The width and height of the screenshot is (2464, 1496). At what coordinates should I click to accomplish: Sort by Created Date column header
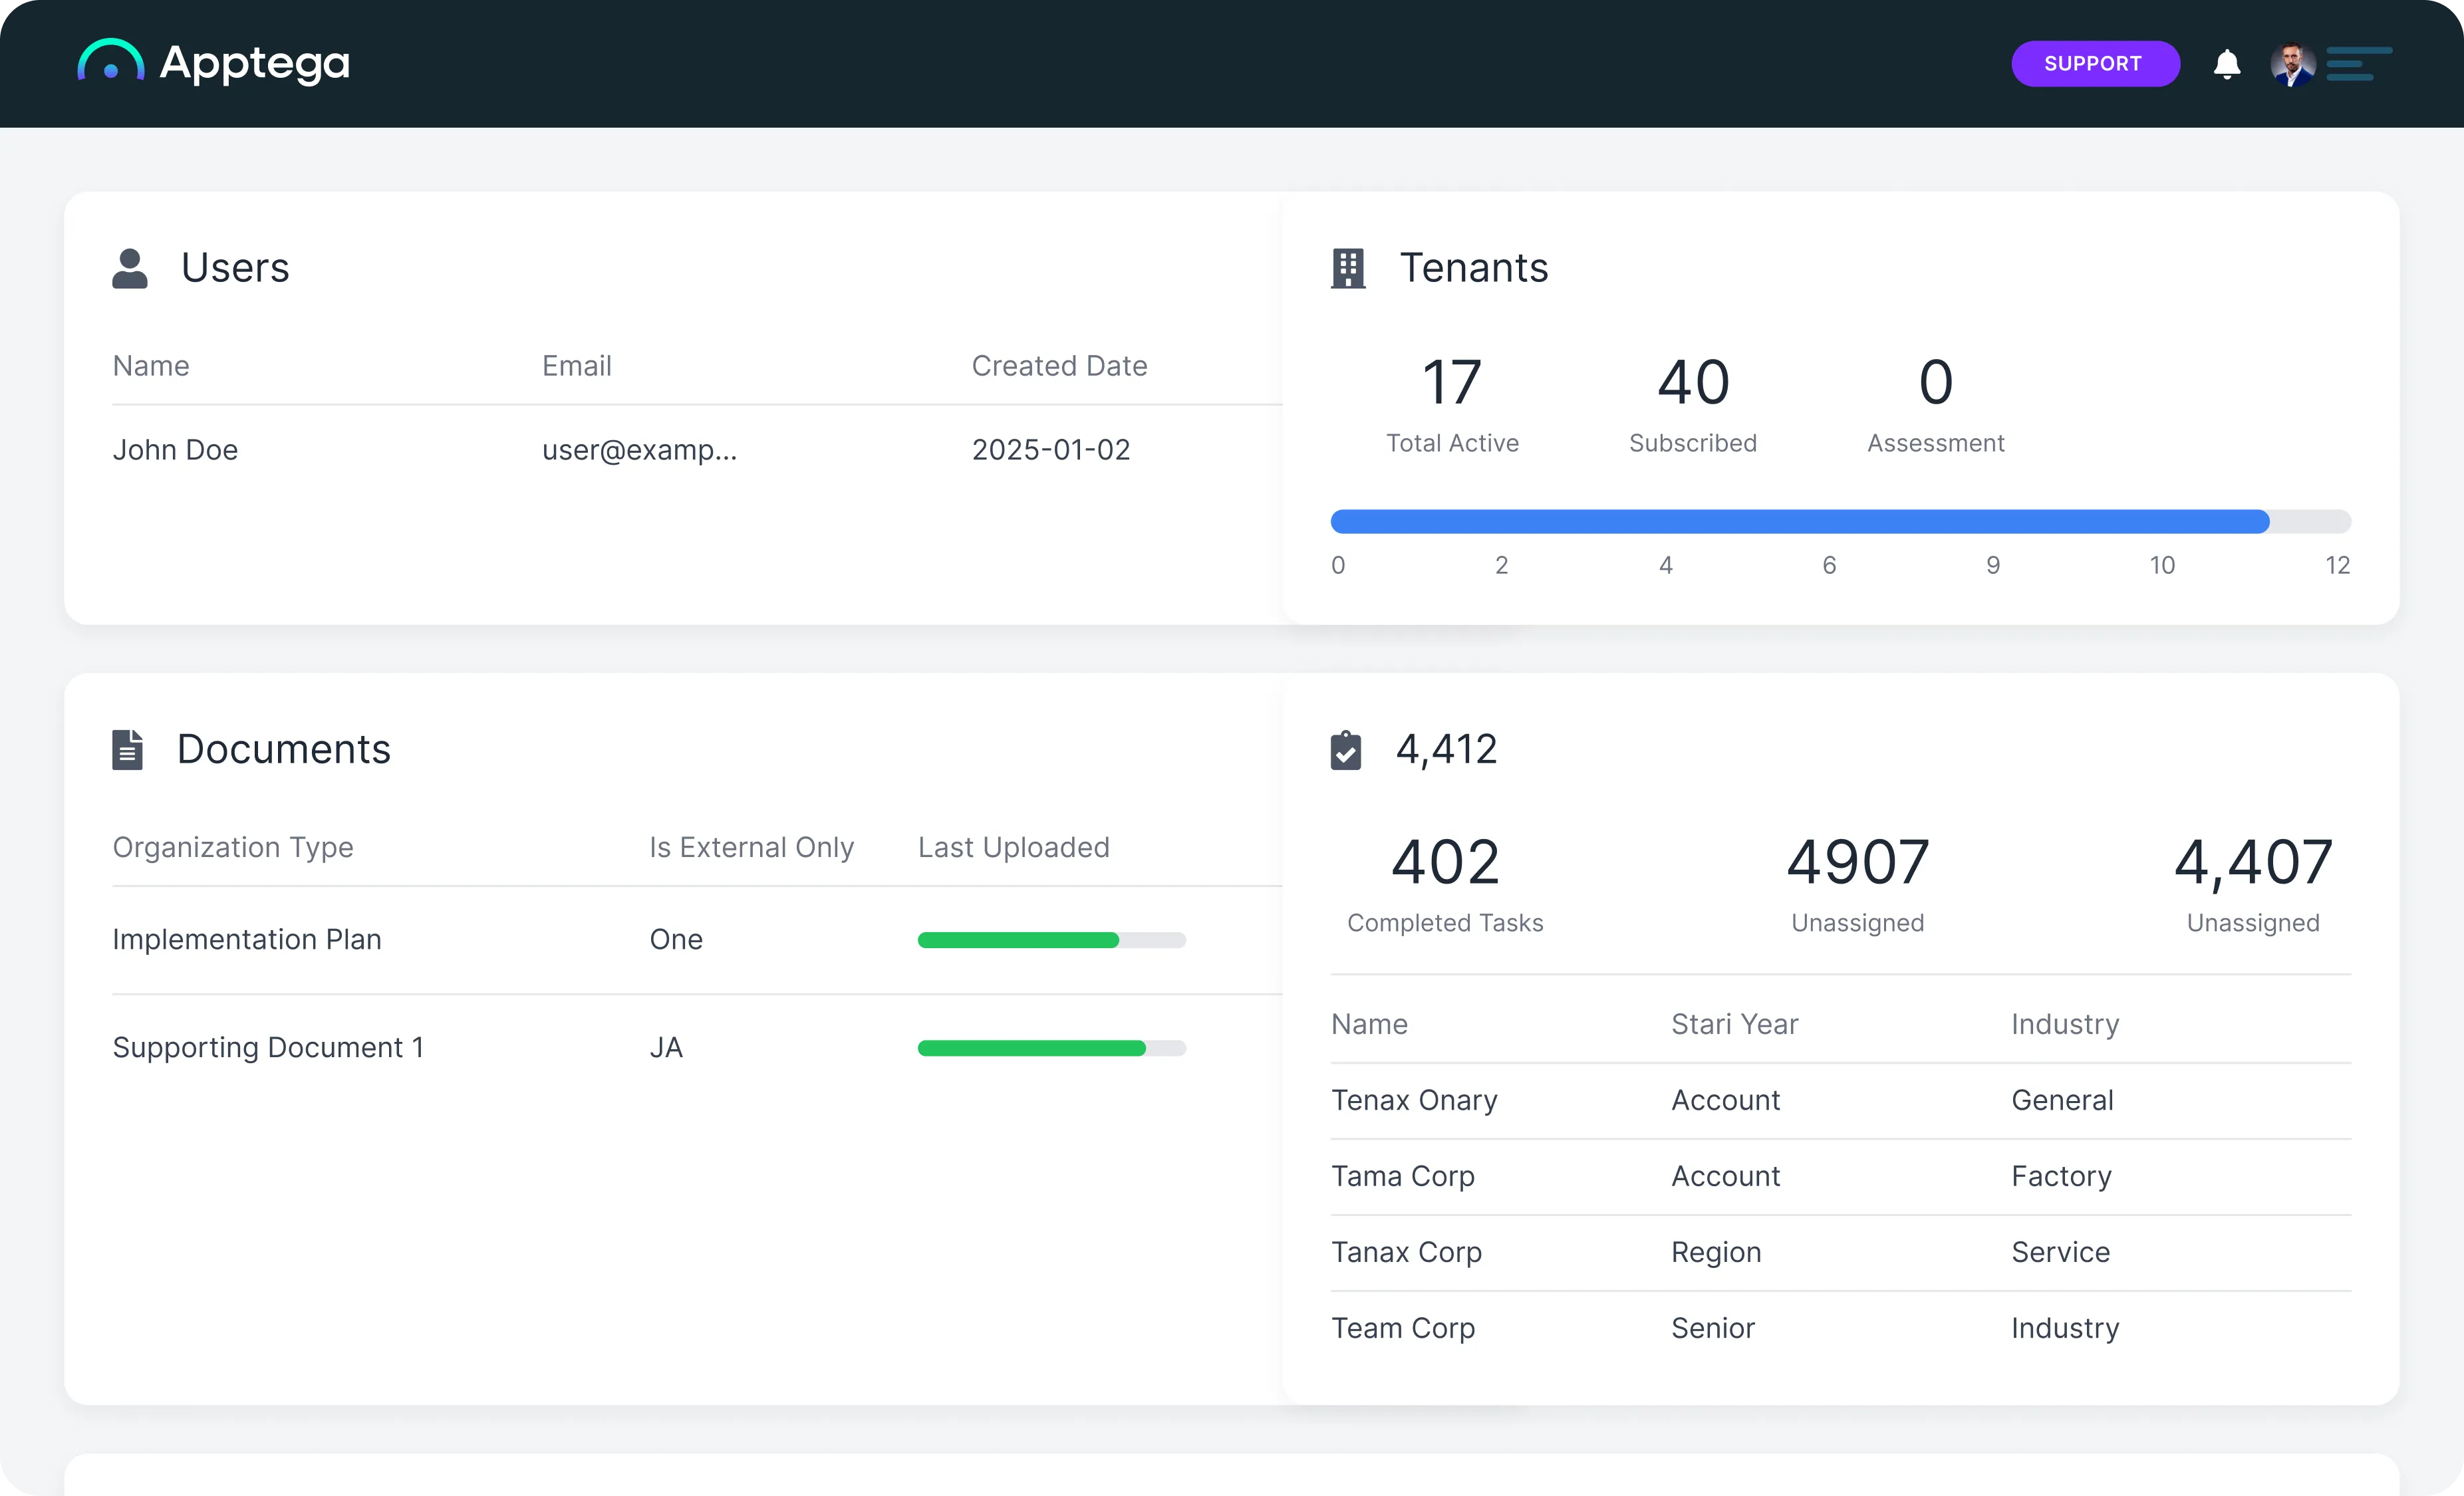[x=1059, y=366]
